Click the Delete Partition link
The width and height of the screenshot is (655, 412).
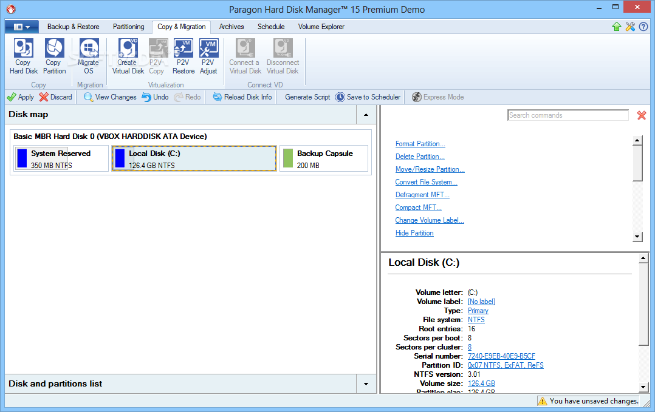pos(420,157)
